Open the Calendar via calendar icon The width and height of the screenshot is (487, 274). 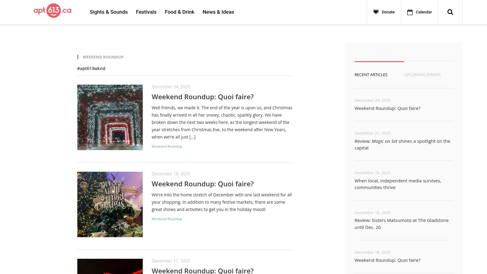[410, 12]
